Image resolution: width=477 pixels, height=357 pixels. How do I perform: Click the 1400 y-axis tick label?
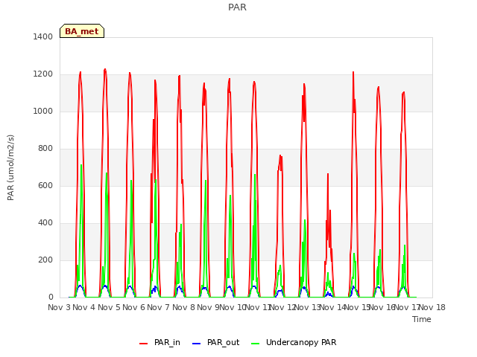[43, 36]
